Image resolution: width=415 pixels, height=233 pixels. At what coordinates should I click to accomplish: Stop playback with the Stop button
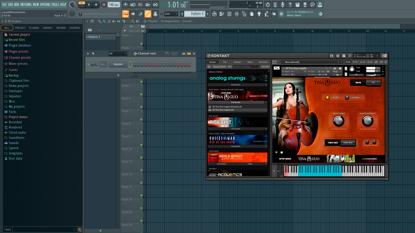[x=96, y=5]
